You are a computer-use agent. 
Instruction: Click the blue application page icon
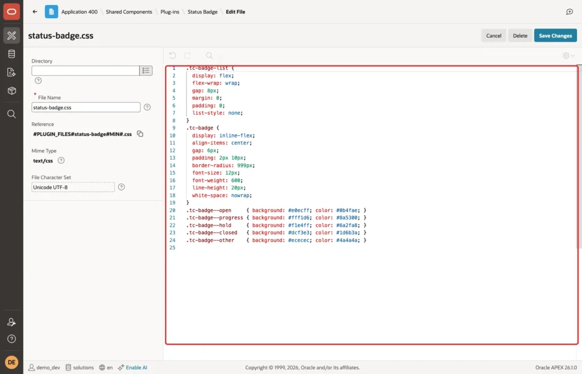(x=51, y=11)
